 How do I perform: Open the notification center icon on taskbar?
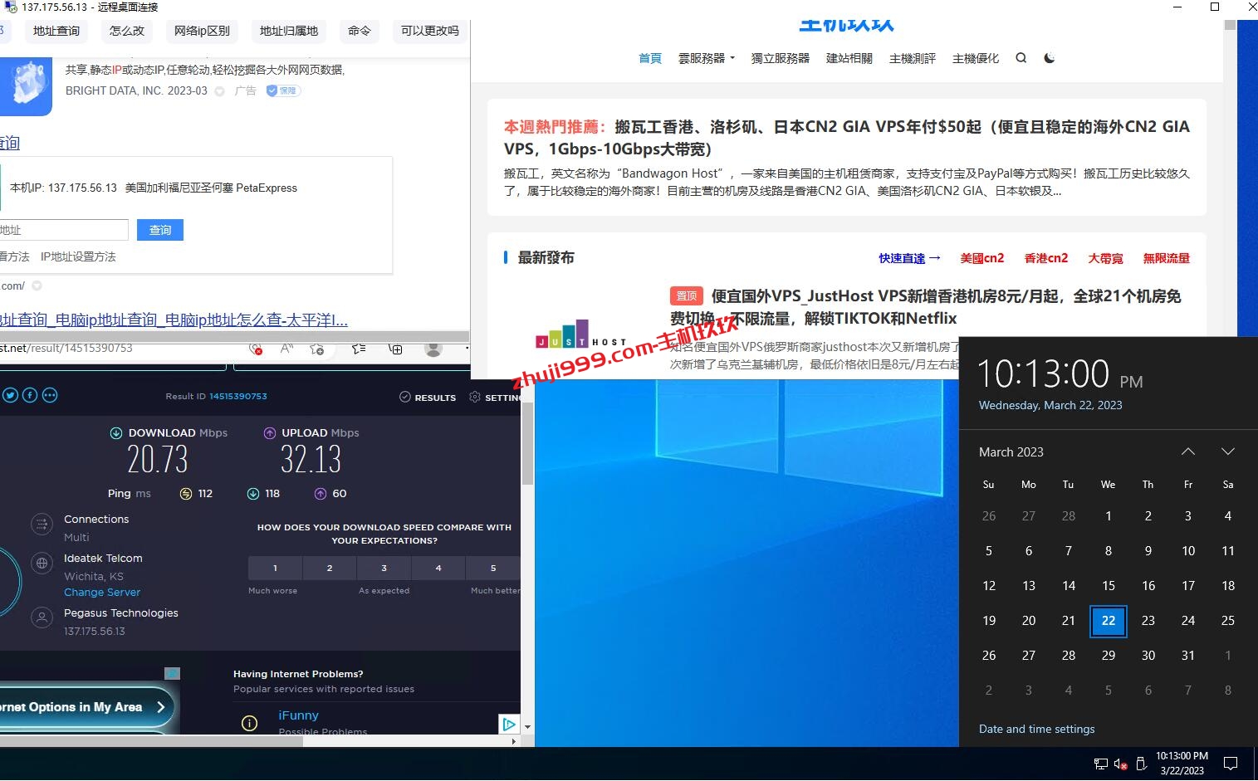pyautogui.click(x=1231, y=764)
